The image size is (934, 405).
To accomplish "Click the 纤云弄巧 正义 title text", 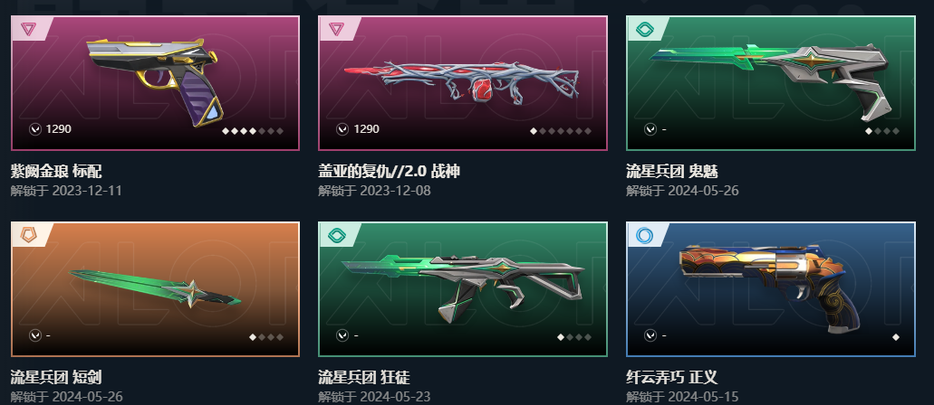I will 672,377.
